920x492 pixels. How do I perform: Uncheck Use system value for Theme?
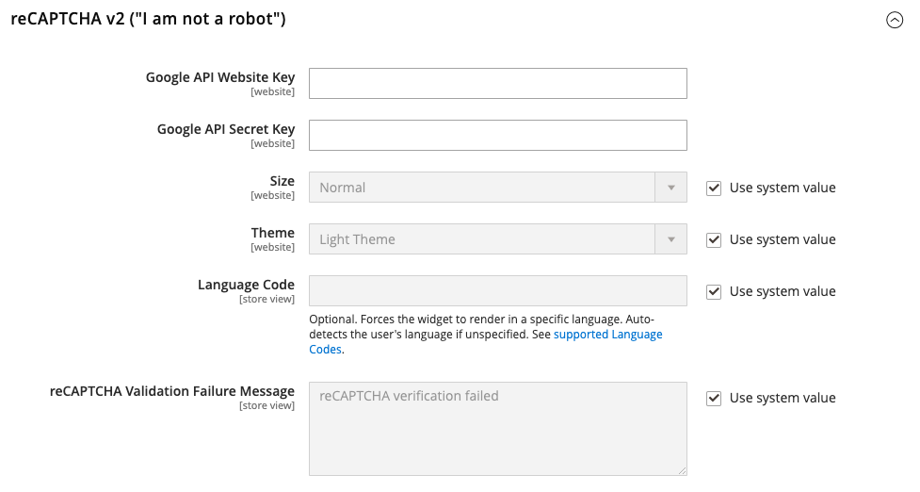(x=714, y=239)
